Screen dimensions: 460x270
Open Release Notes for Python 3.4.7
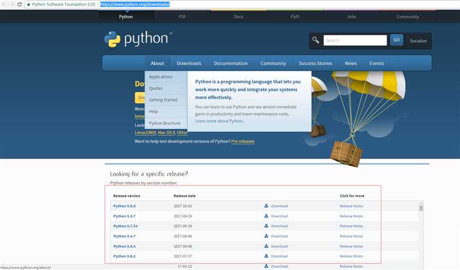pyautogui.click(x=351, y=236)
